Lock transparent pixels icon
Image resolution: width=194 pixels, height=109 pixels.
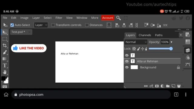pos(134,49)
